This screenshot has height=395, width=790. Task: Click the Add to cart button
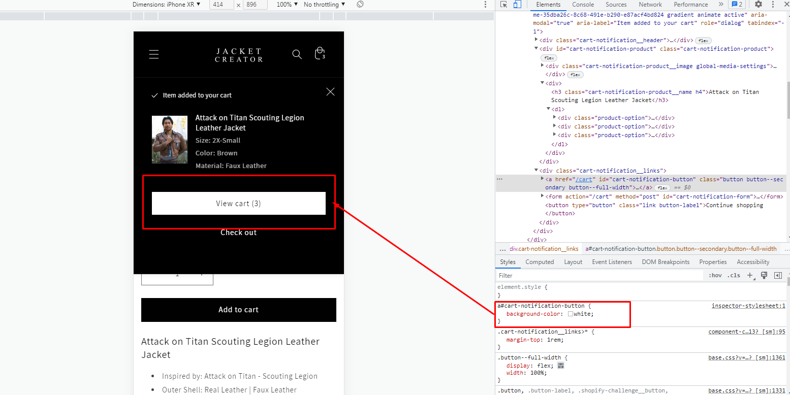[239, 310]
